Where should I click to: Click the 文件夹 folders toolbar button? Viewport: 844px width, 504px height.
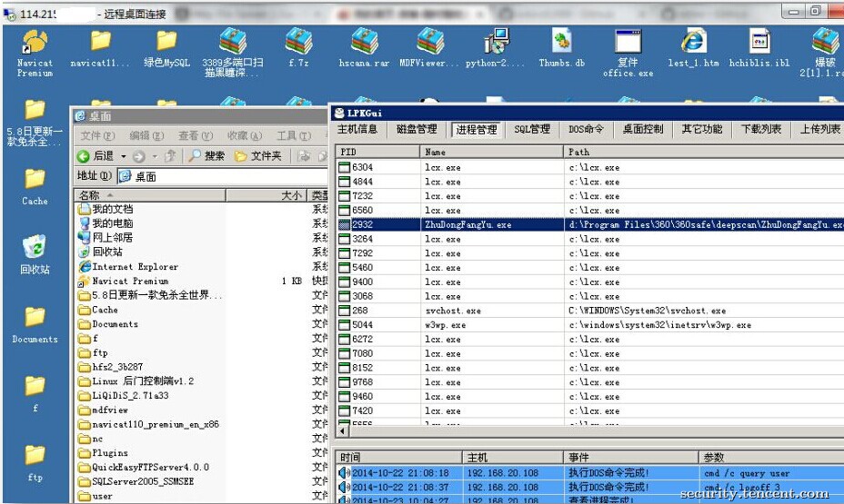[x=258, y=156]
